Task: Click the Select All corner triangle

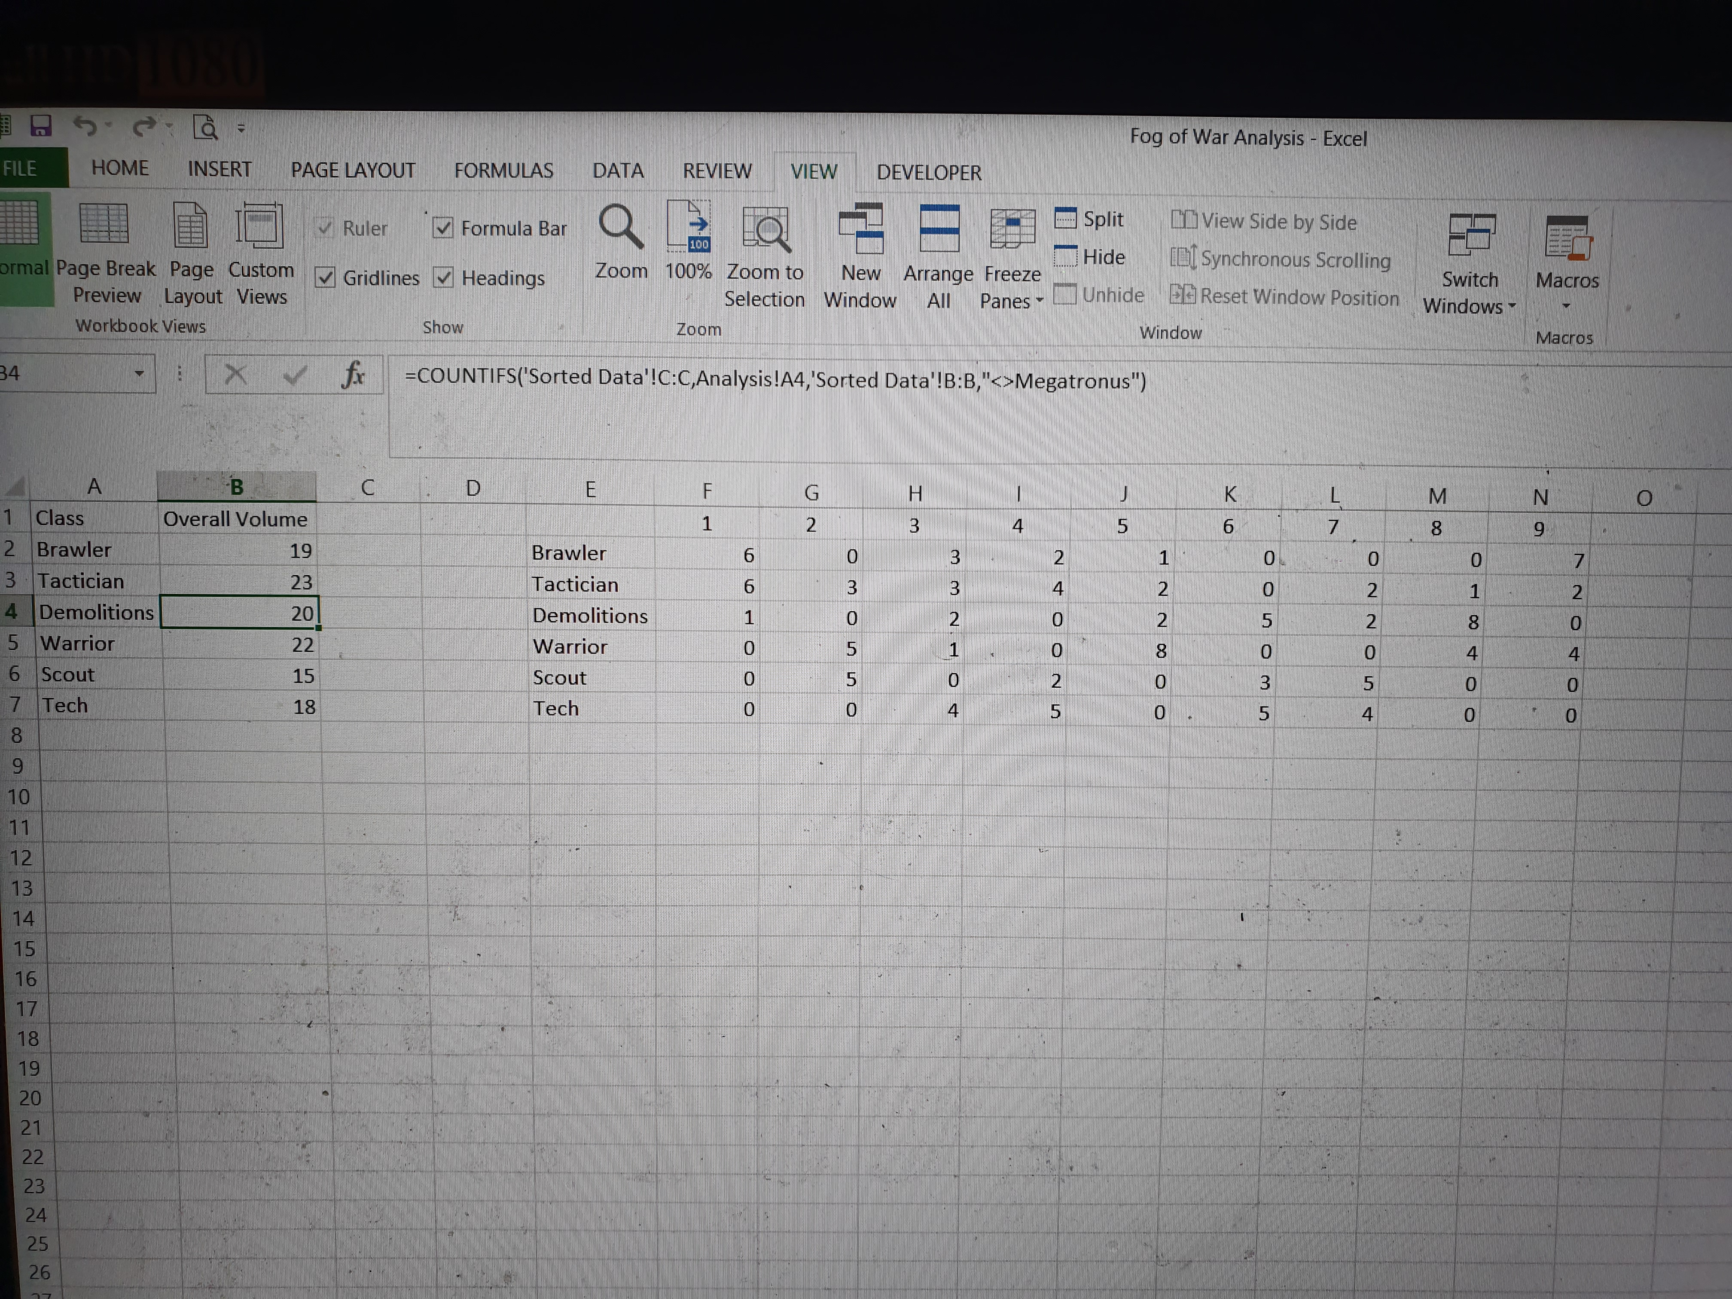Action: pos(15,487)
